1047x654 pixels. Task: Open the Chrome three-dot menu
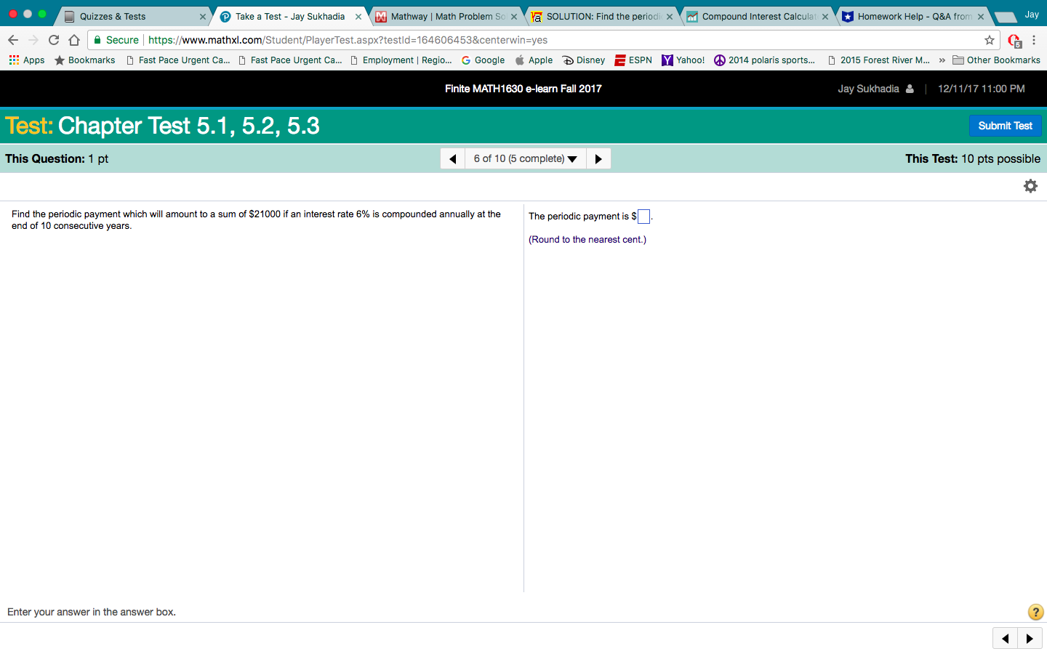coord(1034,40)
